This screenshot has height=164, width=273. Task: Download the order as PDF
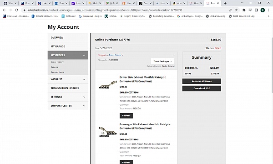pyautogui.click(x=202, y=88)
